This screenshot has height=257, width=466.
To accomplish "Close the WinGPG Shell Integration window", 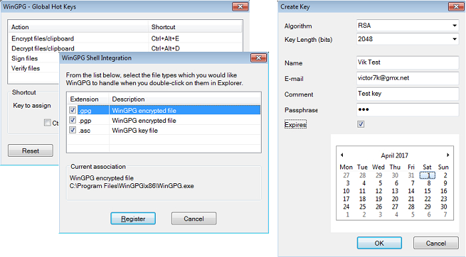I will click(258, 58).
